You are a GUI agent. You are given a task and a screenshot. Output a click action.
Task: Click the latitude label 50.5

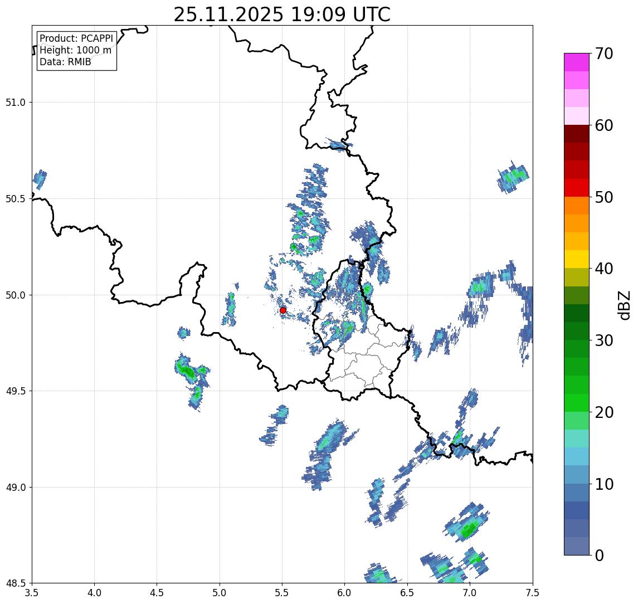tap(16, 198)
